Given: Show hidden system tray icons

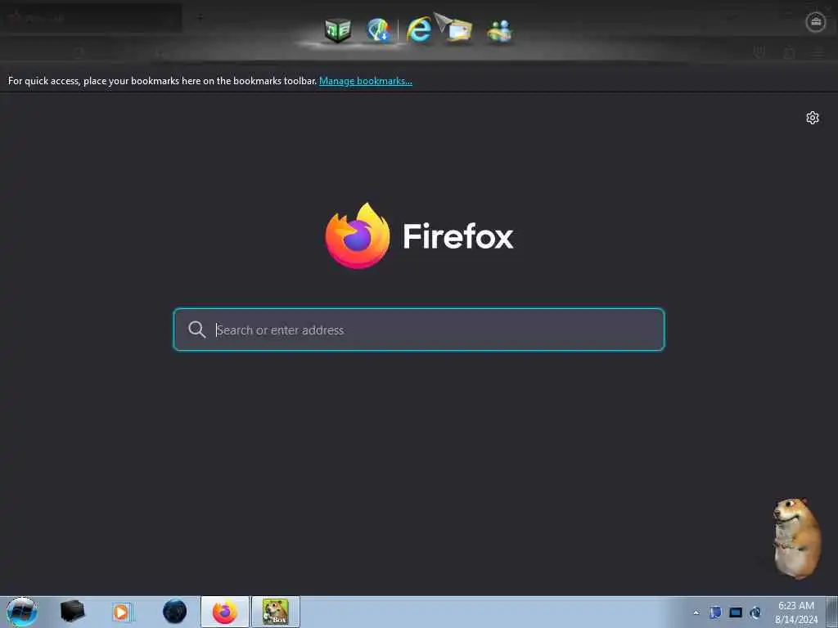Looking at the screenshot, I should pyautogui.click(x=696, y=612).
